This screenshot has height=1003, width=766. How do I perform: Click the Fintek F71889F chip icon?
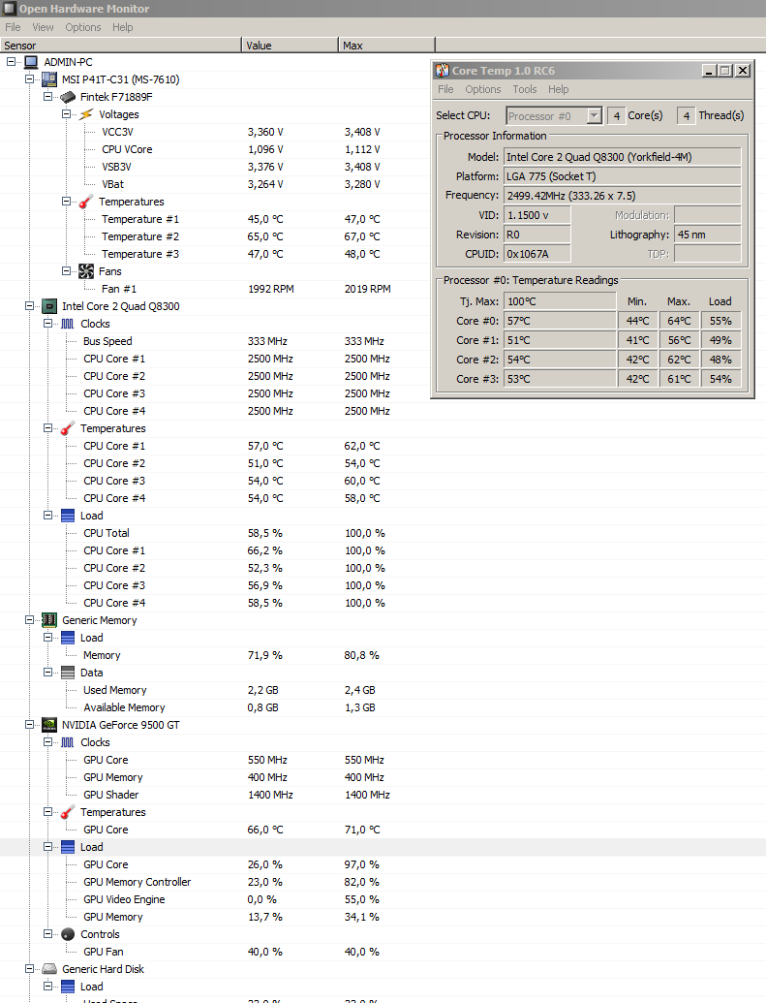point(68,97)
